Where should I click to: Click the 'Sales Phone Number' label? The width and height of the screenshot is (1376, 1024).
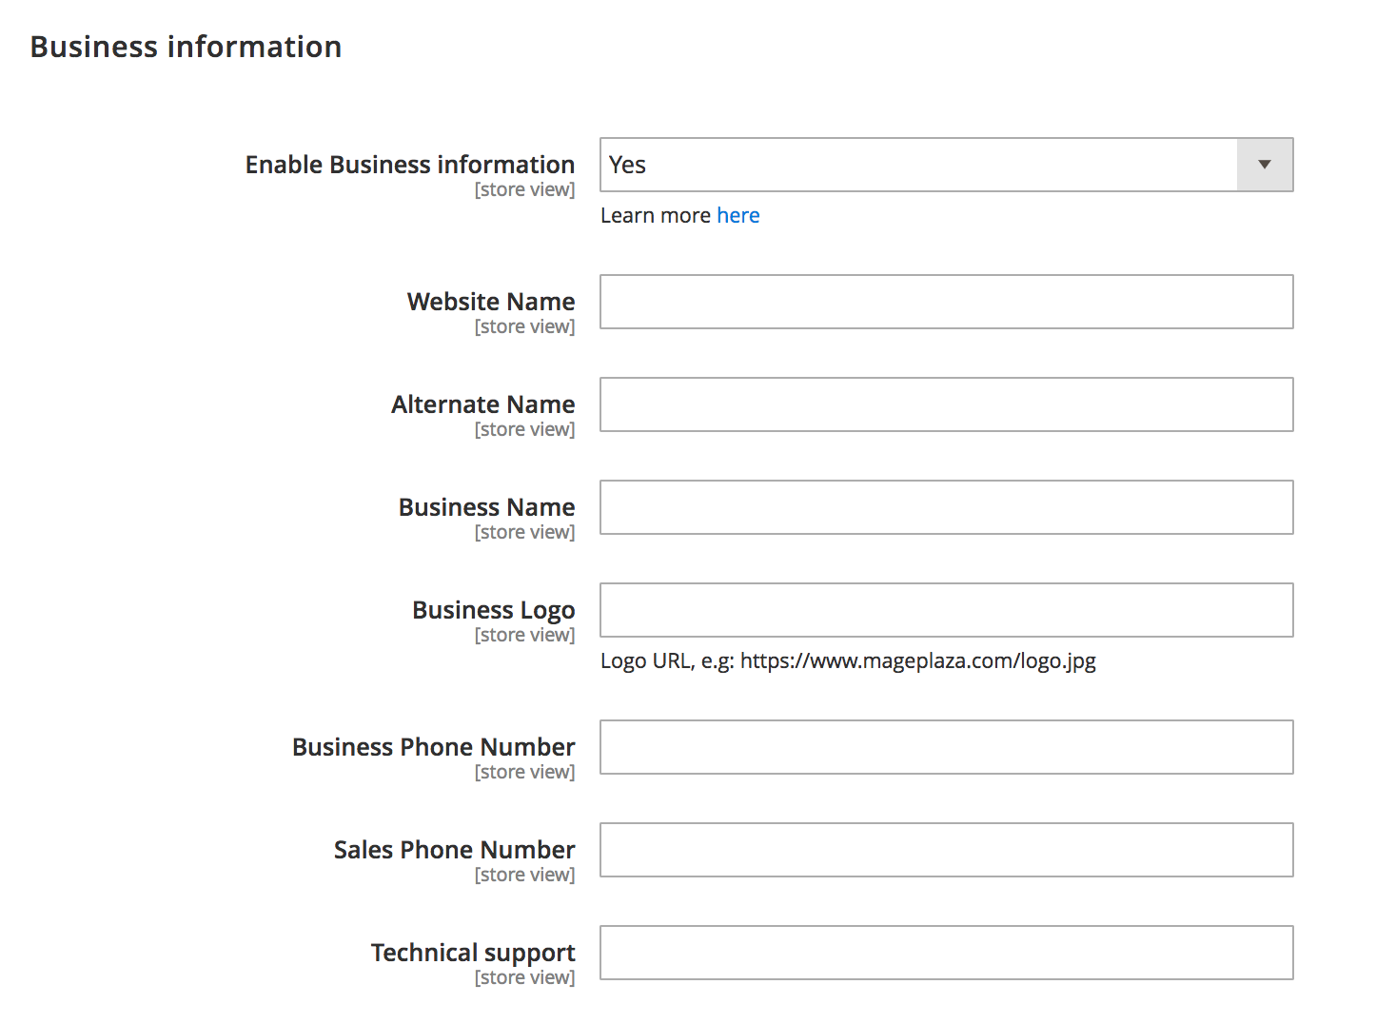coord(454,850)
